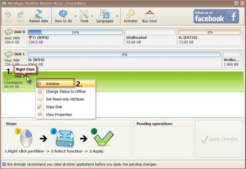Expand the How to do dropdown arrow
Screen dimensions: 246x169
(x=75, y=16)
